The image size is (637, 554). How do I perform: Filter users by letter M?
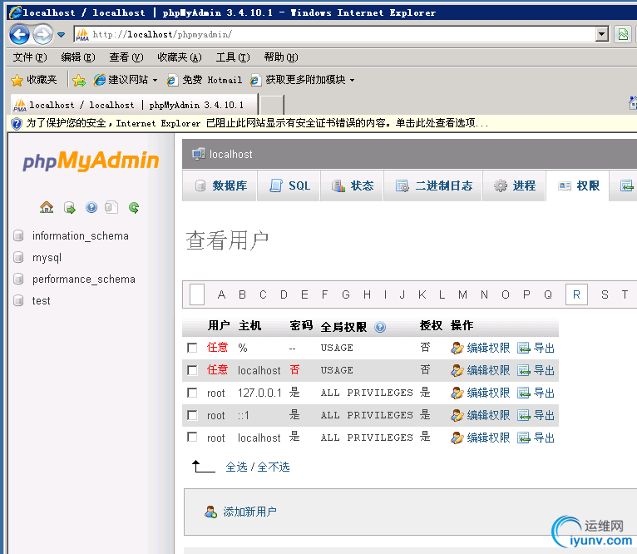coord(462,294)
